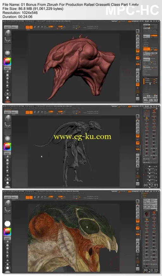Expand Material palette header in 00:18:05 frame

146,193
